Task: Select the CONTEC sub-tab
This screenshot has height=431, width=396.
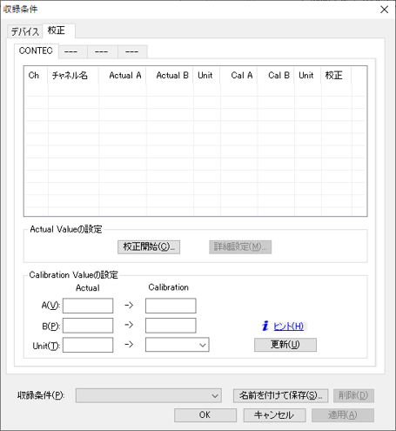Action: (x=36, y=51)
